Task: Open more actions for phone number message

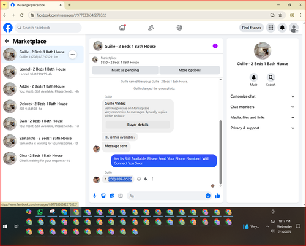Action: [x=152, y=179]
